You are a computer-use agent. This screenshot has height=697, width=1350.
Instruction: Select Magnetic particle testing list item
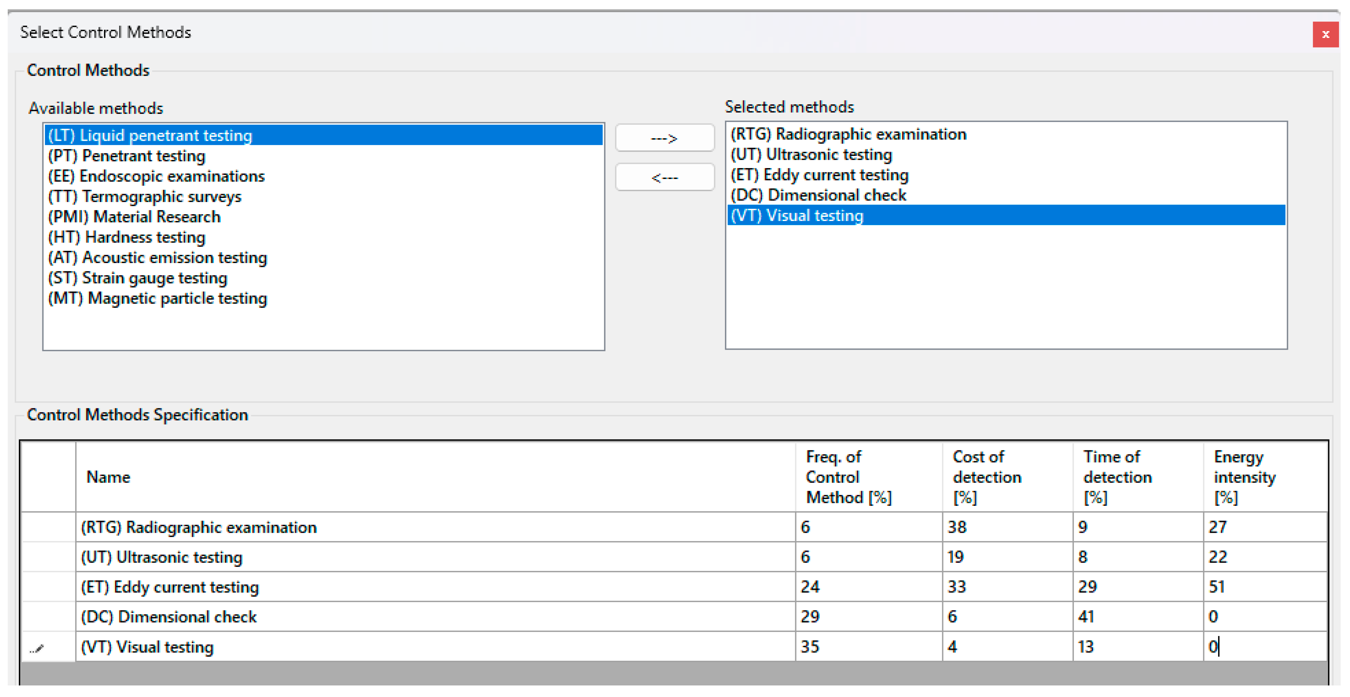(157, 299)
